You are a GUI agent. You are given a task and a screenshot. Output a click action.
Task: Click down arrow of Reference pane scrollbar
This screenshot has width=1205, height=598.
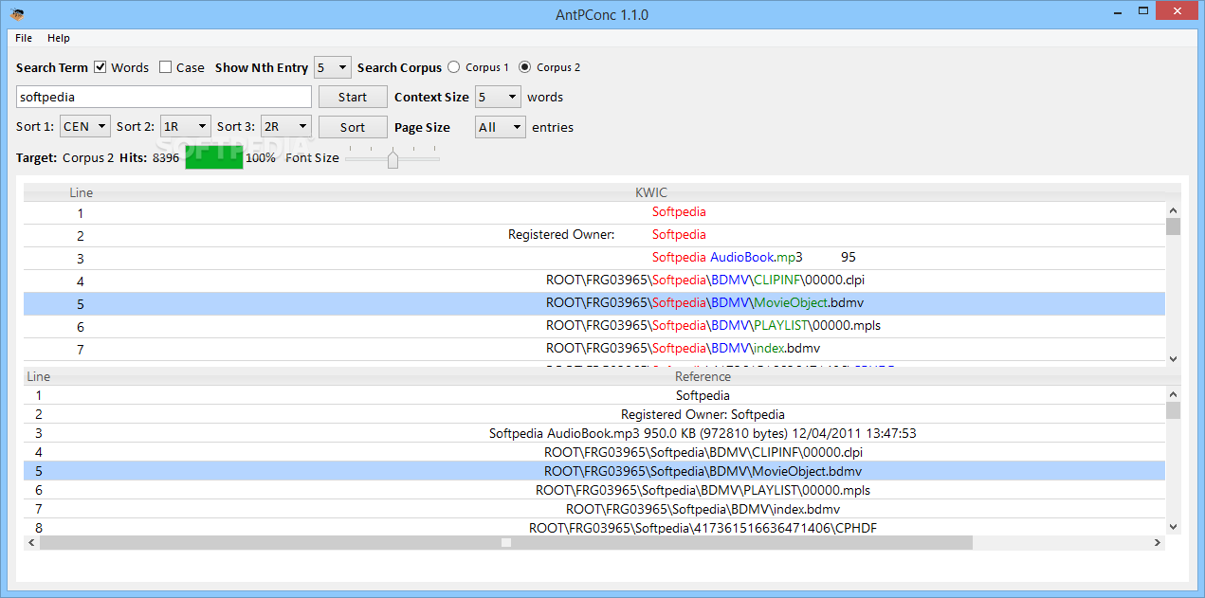click(1173, 527)
